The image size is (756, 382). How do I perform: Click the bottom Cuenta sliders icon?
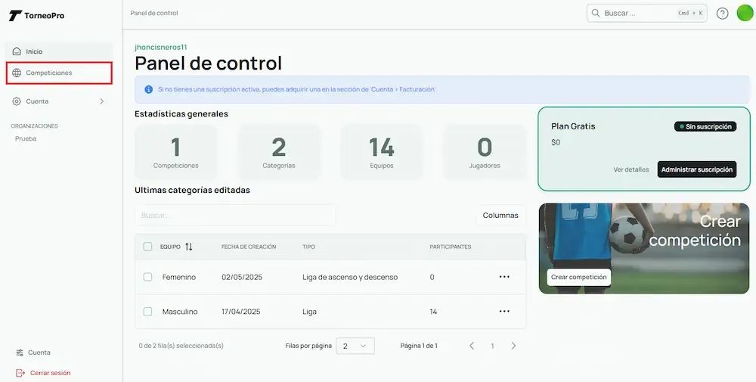click(20, 352)
